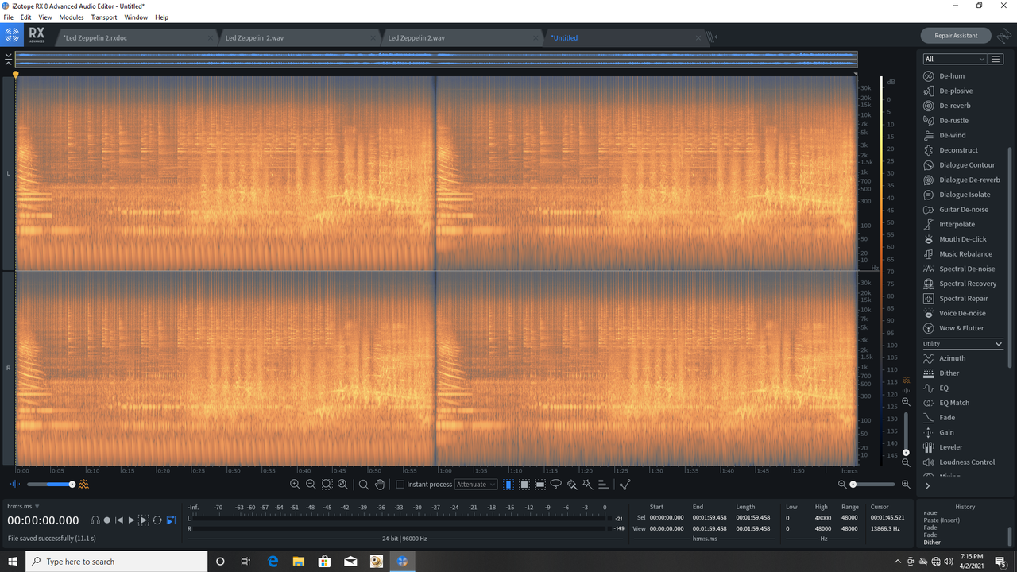
Task: Open the h:m:s.ms time format dropdown
Action: point(23,506)
